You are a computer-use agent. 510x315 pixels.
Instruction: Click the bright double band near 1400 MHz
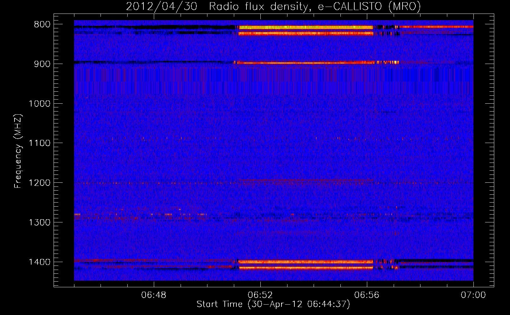(x=306, y=265)
